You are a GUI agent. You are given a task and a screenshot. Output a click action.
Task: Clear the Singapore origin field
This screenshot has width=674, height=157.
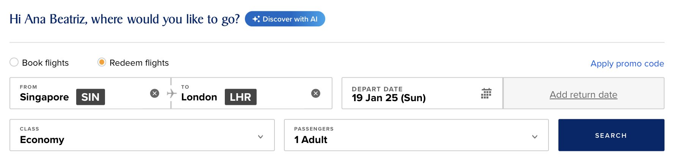point(155,93)
